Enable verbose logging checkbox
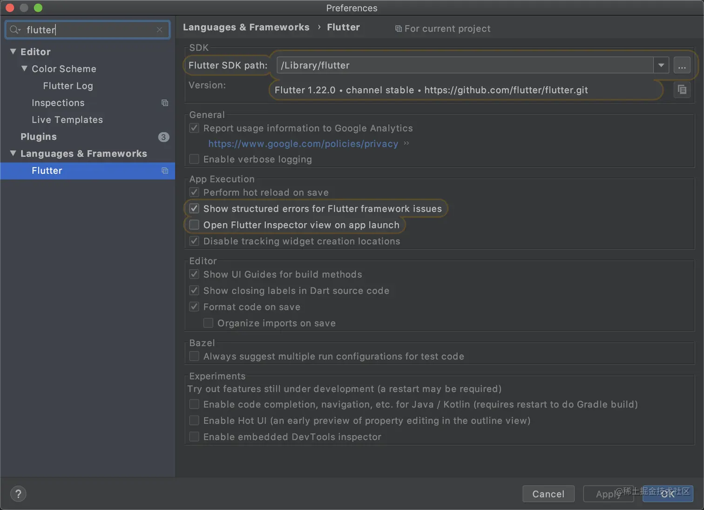 pyautogui.click(x=195, y=159)
